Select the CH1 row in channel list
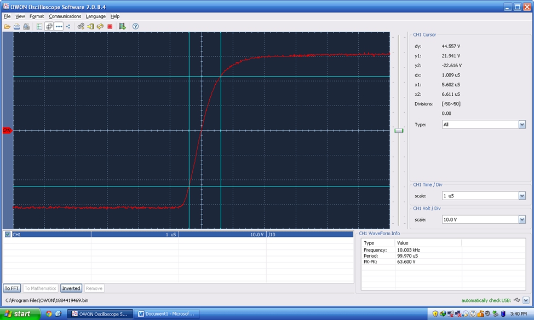 (178, 234)
